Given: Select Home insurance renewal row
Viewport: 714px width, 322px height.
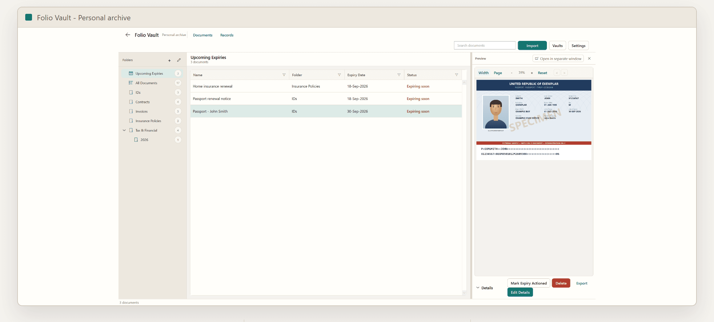Looking at the screenshot, I should pyautogui.click(x=326, y=86).
